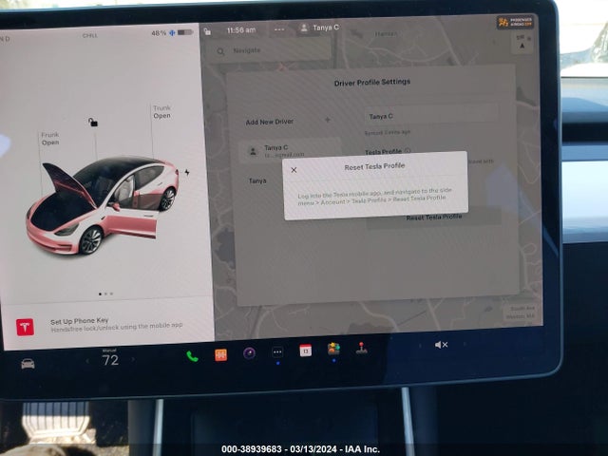The width and height of the screenshot is (608, 456).
Task: Tap Add New Driver
Action: click(270, 122)
